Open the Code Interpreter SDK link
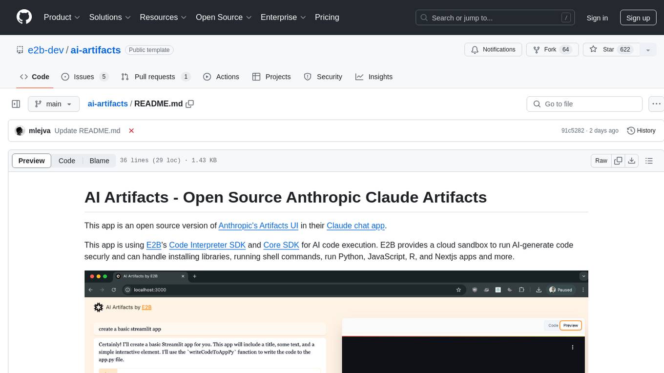The width and height of the screenshot is (664, 373). click(207, 245)
